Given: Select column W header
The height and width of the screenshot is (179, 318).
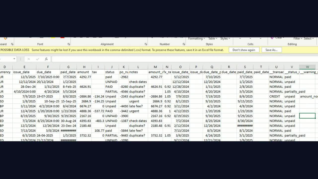Looking at the screenshot, I should [307, 67].
